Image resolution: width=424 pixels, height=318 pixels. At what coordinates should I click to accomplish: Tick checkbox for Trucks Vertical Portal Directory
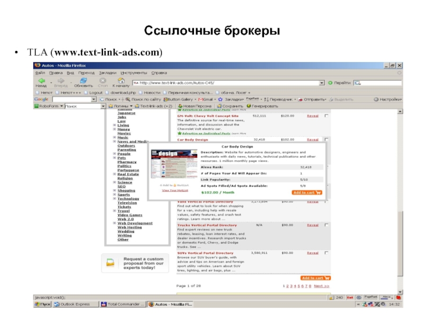326,225
